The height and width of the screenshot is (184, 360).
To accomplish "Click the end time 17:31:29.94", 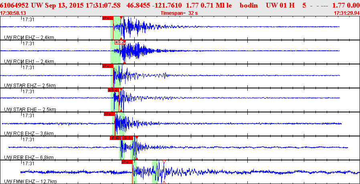I will click(x=346, y=13).
